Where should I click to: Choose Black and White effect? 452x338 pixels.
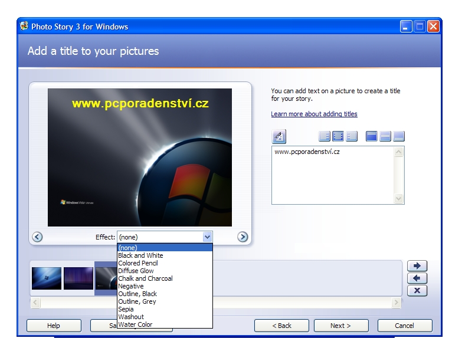click(x=165, y=255)
